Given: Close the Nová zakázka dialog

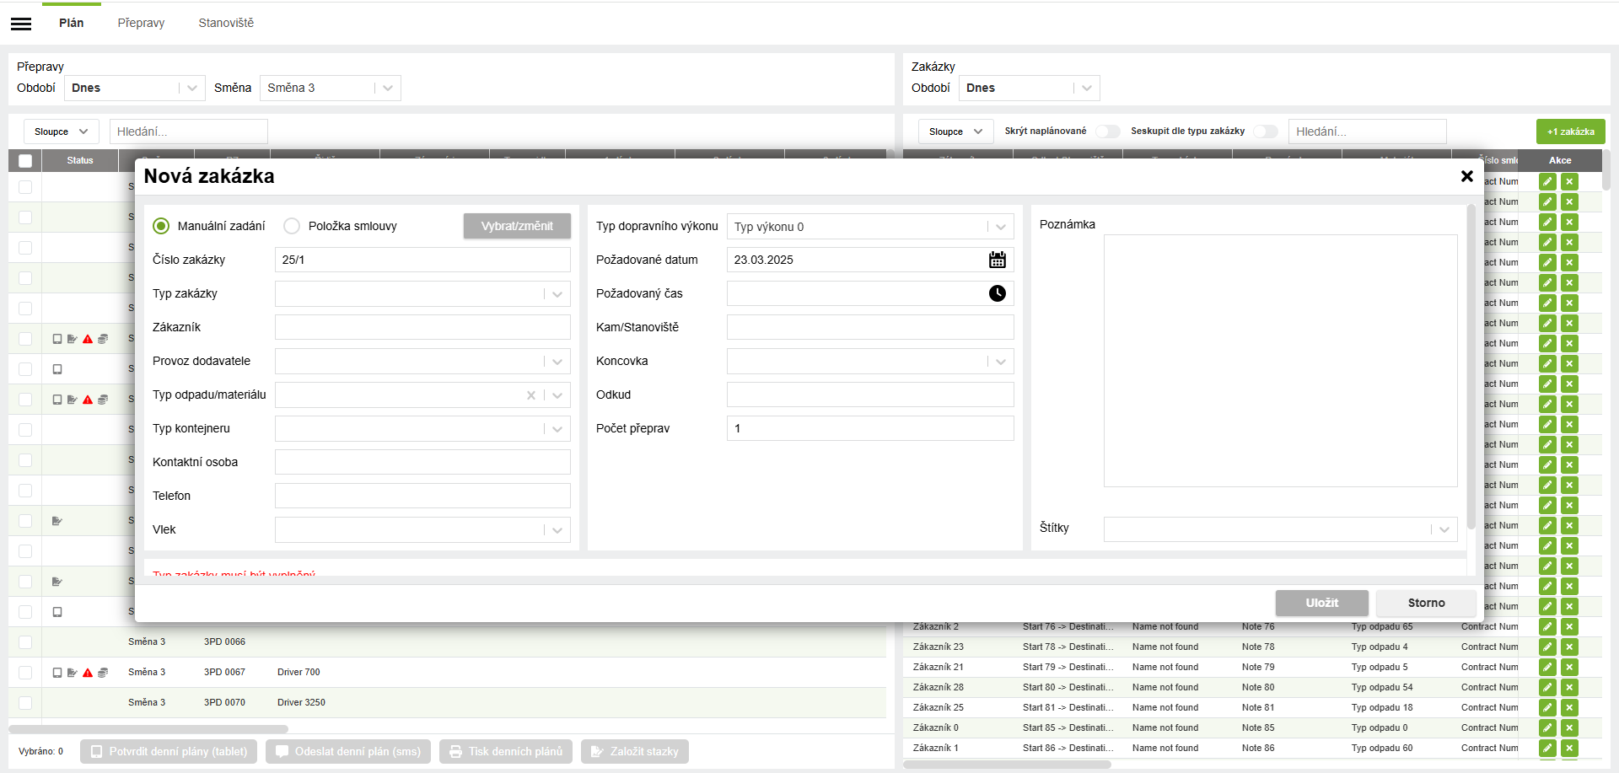Looking at the screenshot, I should (x=1467, y=176).
